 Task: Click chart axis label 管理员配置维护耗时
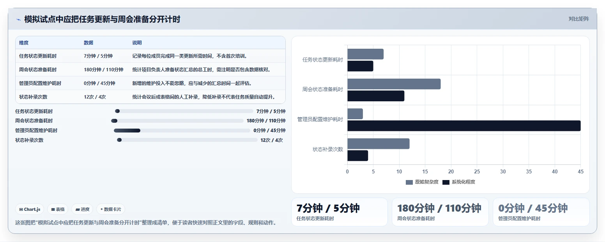click(x=320, y=120)
